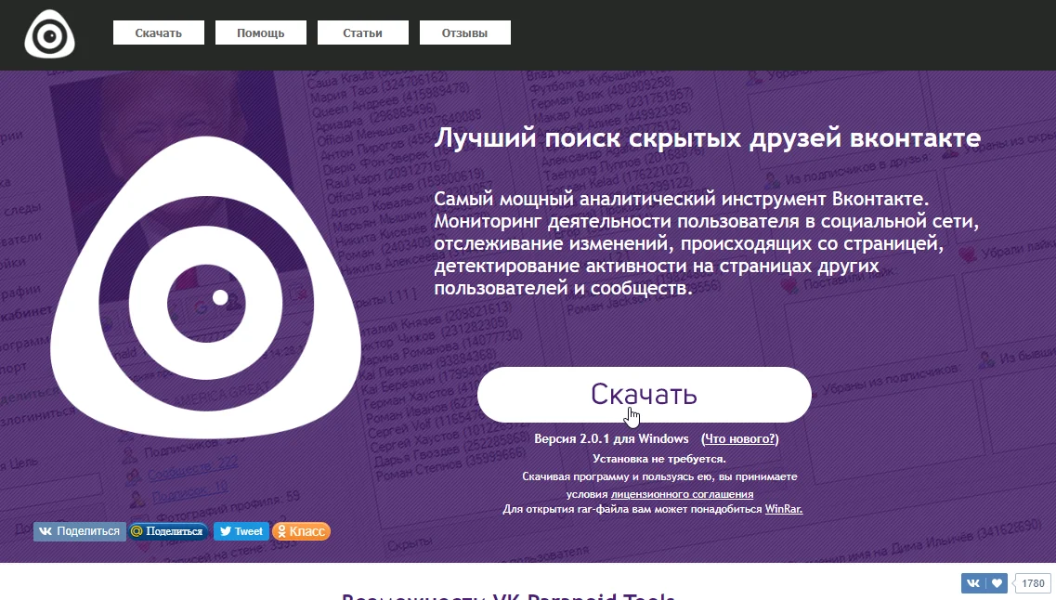Follow the WinRar link
Viewport: 1056px width, 600px height.
[783, 509]
